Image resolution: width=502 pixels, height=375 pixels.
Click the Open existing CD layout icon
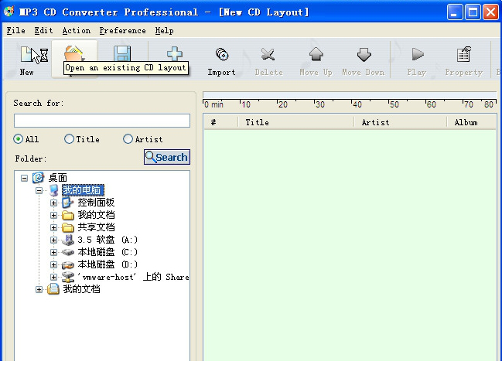coord(74,53)
